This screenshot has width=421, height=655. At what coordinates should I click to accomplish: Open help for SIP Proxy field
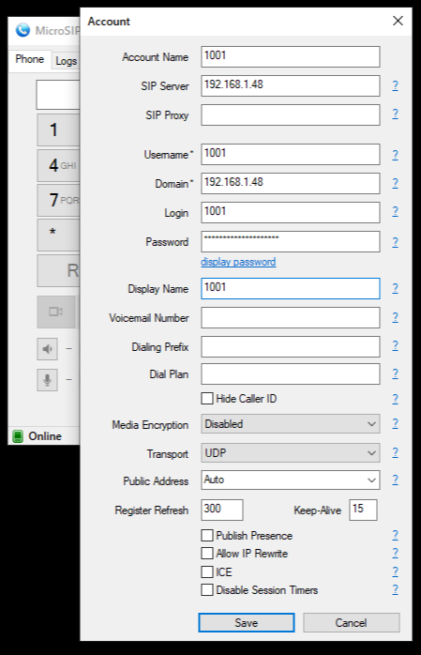(395, 114)
